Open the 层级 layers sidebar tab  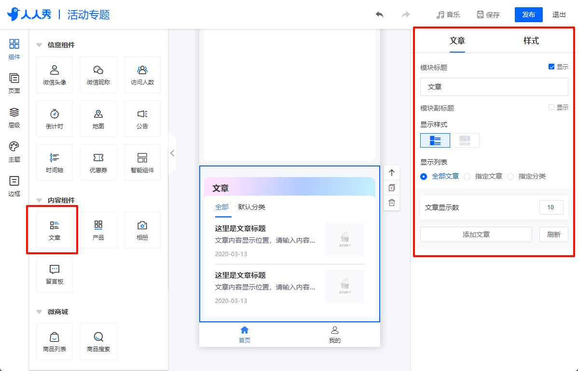point(14,118)
